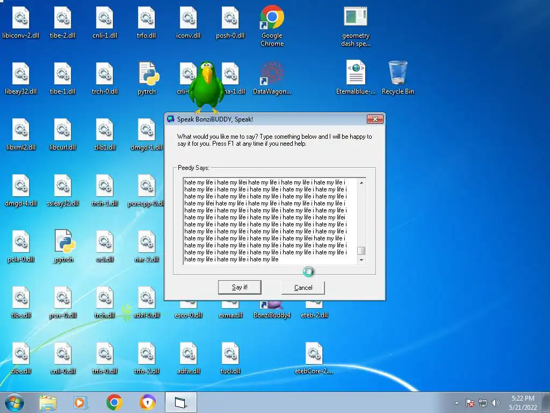Select the trch.dll file icon
The image size is (550, 413).
[x=105, y=302]
